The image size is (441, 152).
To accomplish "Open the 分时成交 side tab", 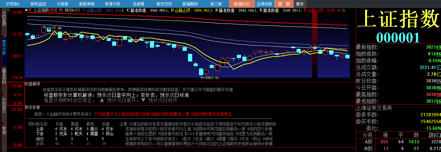I will [x=4, y=105].
